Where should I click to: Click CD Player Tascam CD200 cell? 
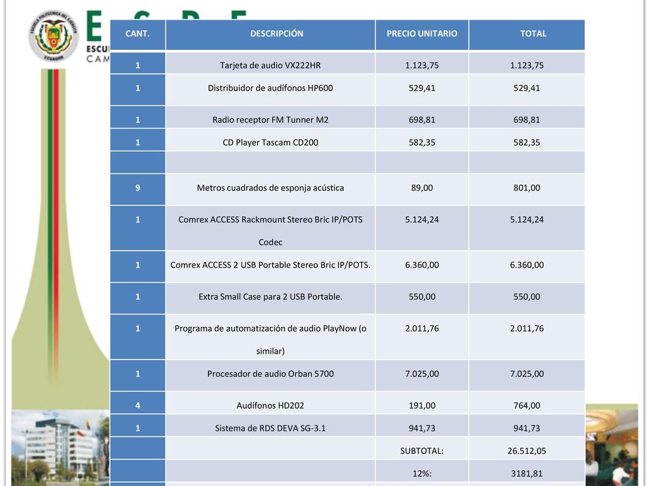(x=270, y=140)
